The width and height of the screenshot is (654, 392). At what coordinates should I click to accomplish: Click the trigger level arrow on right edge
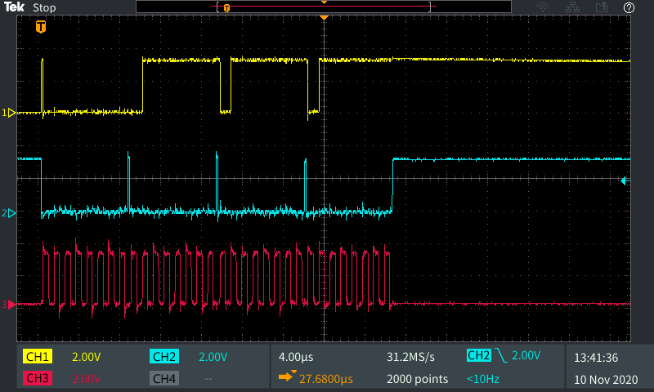pos(625,180)
